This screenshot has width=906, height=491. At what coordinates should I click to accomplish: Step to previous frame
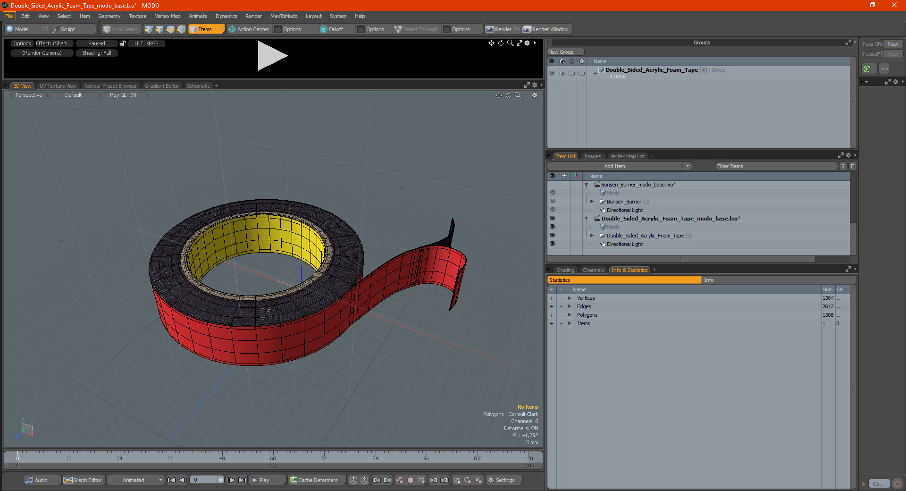click(183, 480)
